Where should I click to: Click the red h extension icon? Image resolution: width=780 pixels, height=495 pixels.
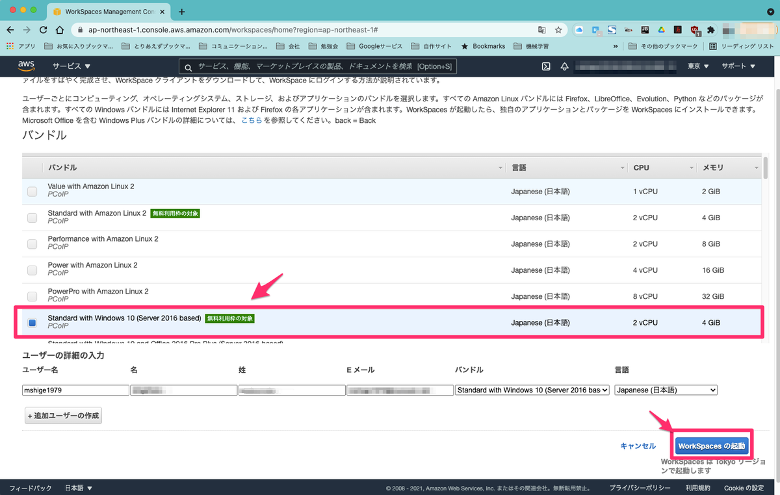pyautogui.click(x=677, y=30)
